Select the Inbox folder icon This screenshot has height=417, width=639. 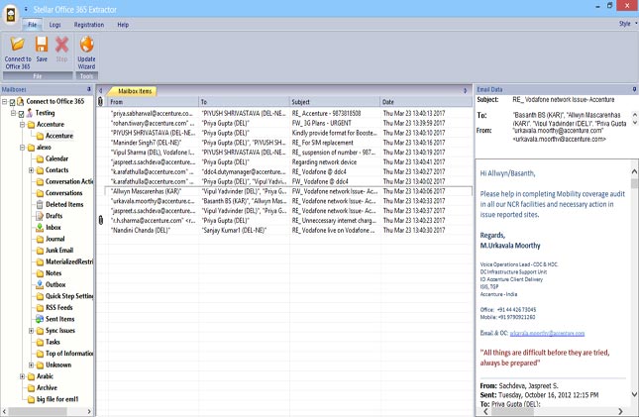[40, 227]
